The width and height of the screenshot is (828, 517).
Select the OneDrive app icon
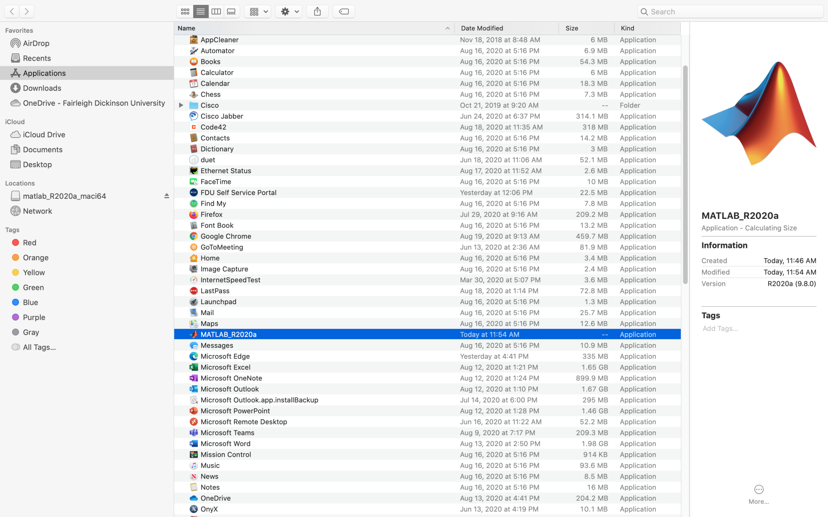coord(194,498)
